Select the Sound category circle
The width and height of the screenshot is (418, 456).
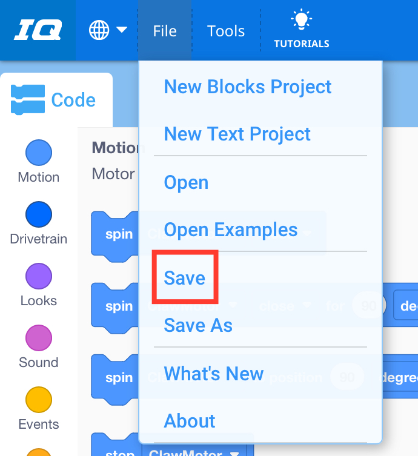pos(39,338)
